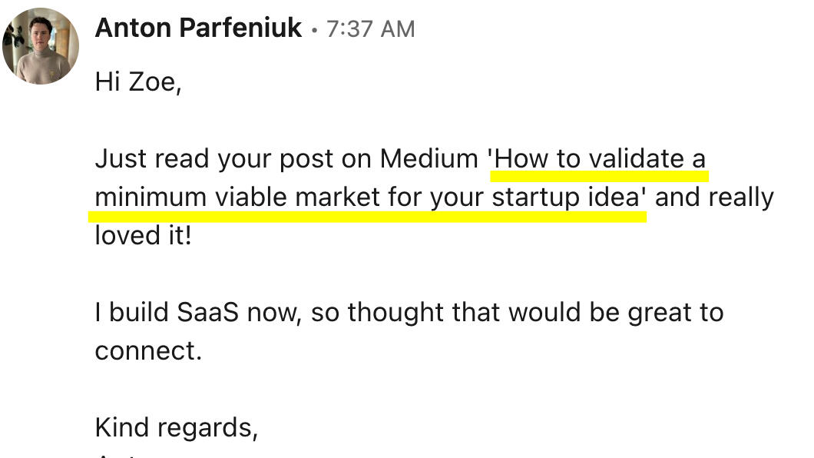
Task: Click the 'Hi Zoe,' greeting line
Action: point(137,81)
